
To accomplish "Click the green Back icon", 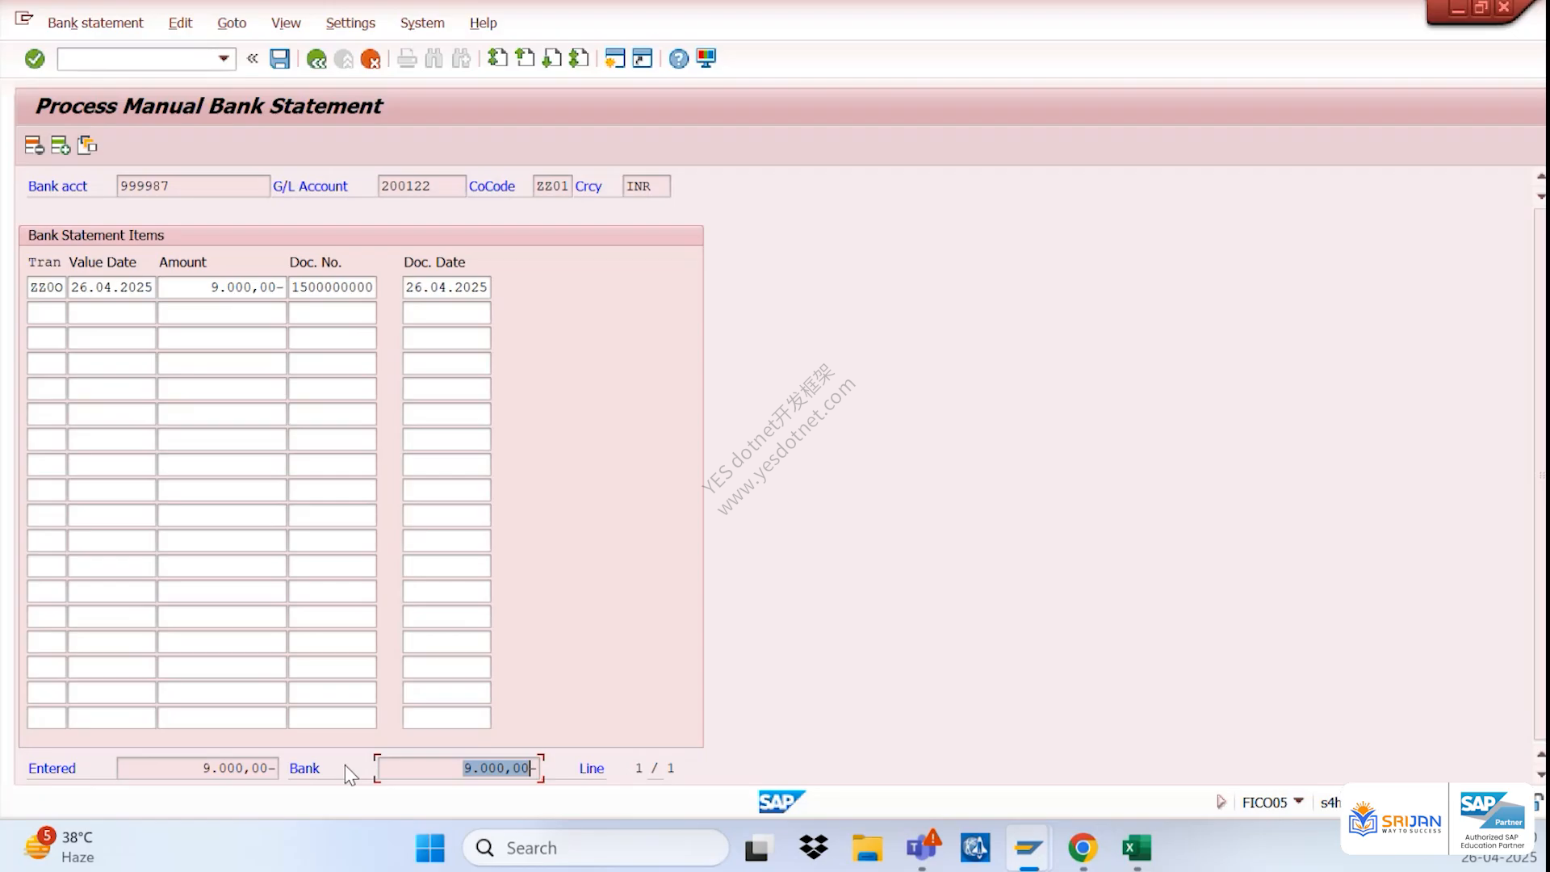I will point(316,59).
